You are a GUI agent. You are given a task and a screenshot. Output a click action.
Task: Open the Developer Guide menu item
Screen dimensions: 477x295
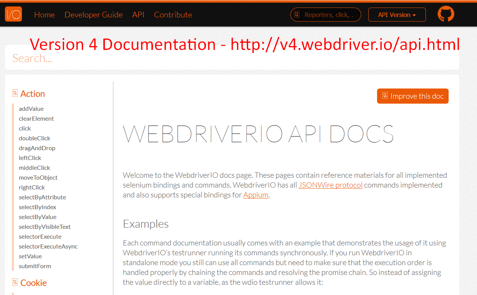[x=94, y=15]
